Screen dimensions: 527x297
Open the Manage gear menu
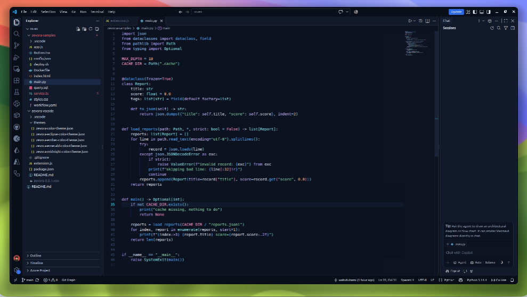click(x=17, y=270)
